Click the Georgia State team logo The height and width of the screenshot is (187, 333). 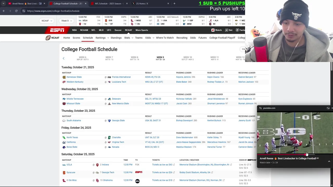pos(109,121)
